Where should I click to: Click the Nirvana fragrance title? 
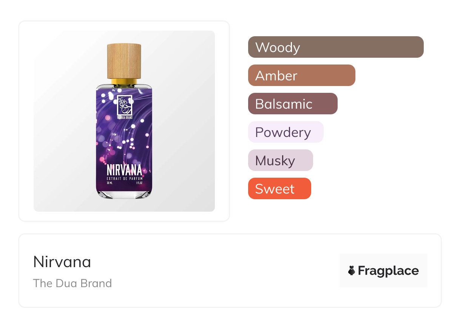[x=62, y=262]
